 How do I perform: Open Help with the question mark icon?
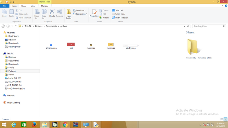(x=226, y=6)
